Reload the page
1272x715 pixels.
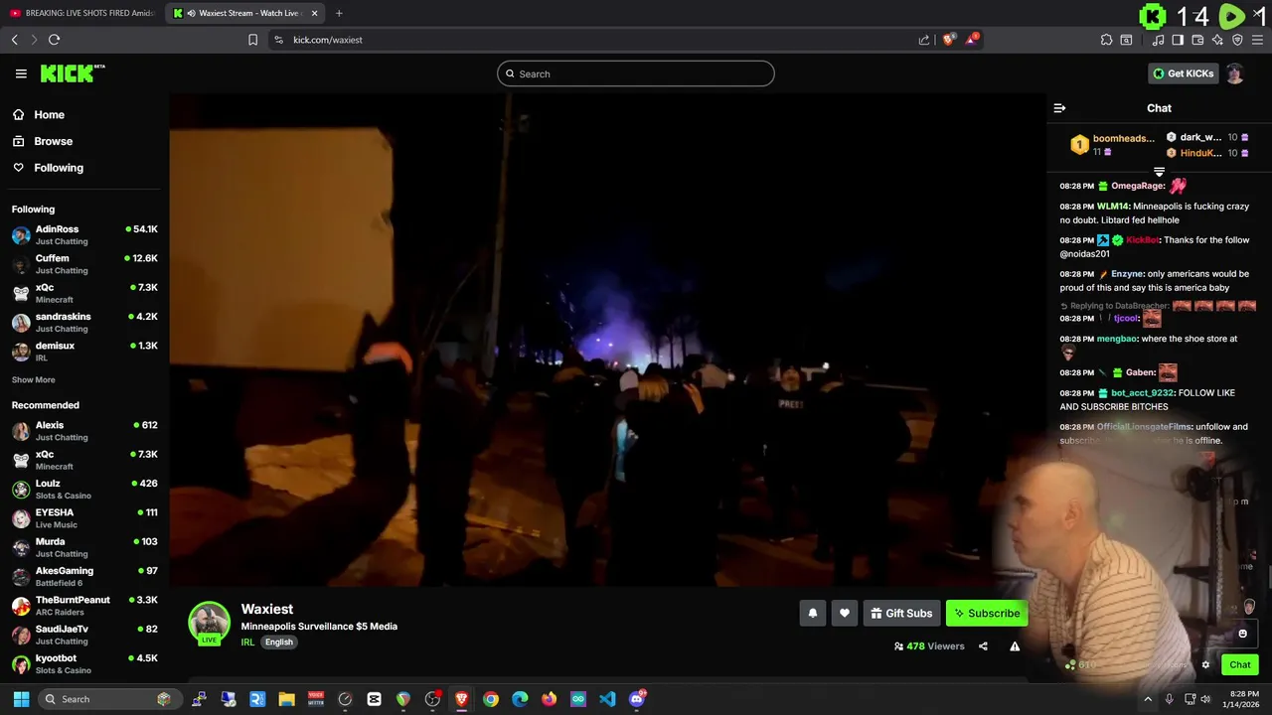pos(54,40)
